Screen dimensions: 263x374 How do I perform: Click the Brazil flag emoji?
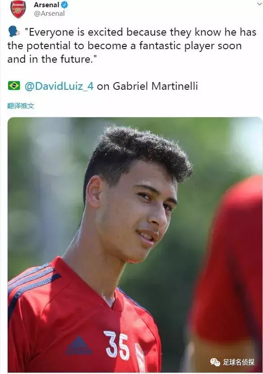14,86
